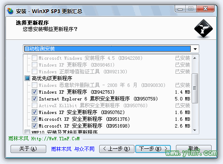Screen dimensions: 223x164
Task: Click disabled checkbox for KB942288 installer
Action: [x=34, y=58]
